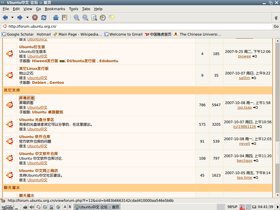Open the View menu
Image resolution: width=280 pixels, height=210 pixels.
point(28,9)
